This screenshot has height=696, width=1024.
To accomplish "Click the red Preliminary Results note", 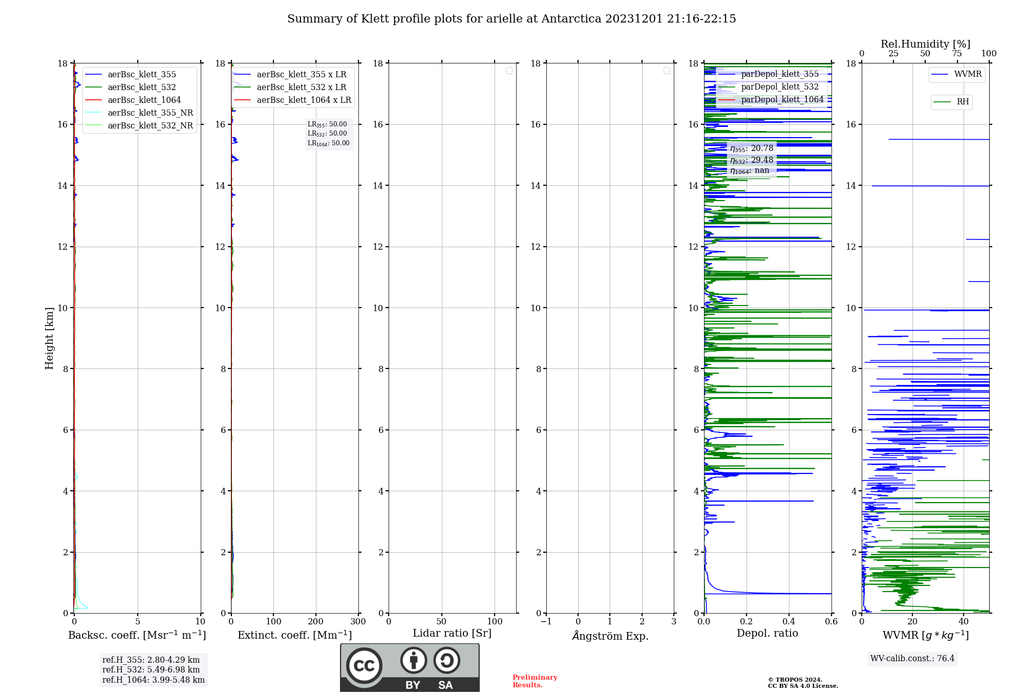I will pyautogui.click(x=535, y=681).
